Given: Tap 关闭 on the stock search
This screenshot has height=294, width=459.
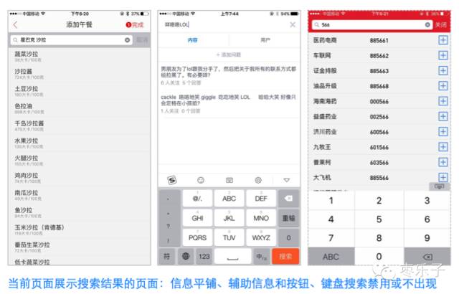Looking at the screenshot, I should [x=441, y=25].
